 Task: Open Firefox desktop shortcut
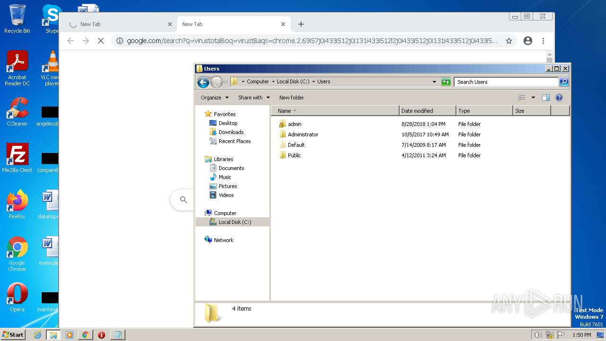coord(17,205)
